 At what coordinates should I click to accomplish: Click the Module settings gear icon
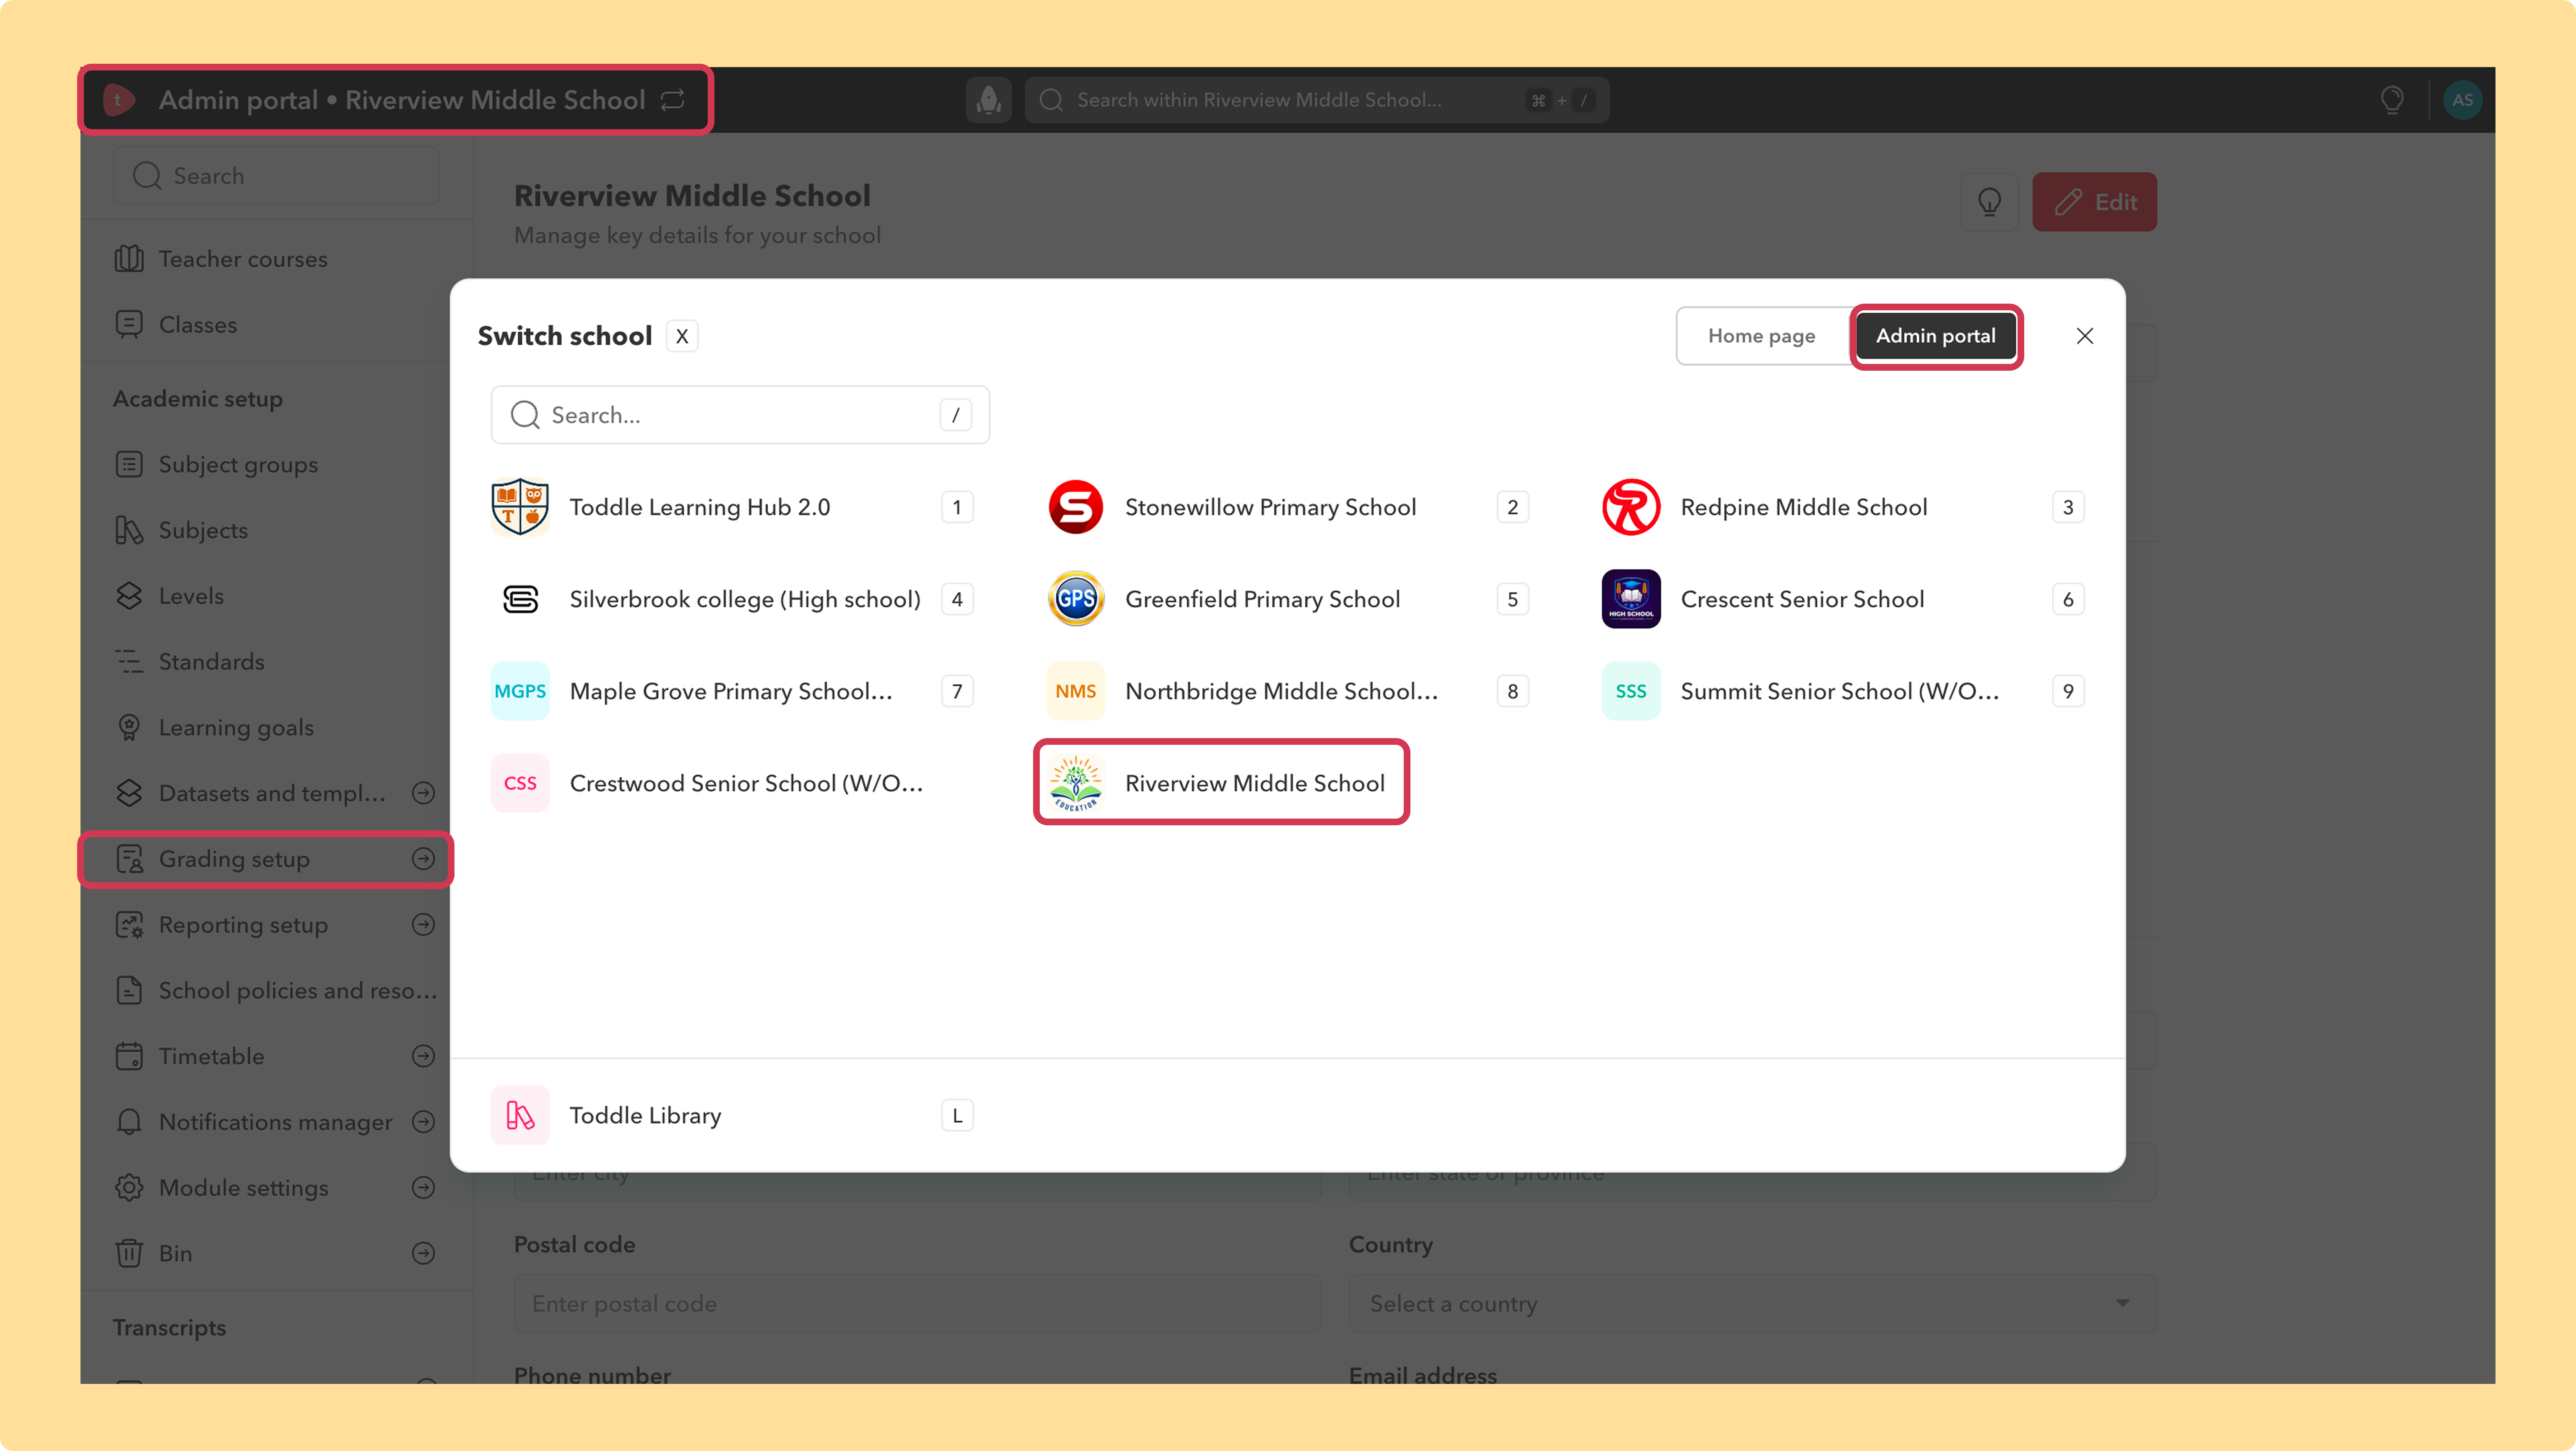129,1188
